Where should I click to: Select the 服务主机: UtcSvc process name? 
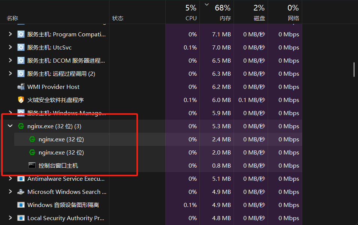(x=49, y=48)
